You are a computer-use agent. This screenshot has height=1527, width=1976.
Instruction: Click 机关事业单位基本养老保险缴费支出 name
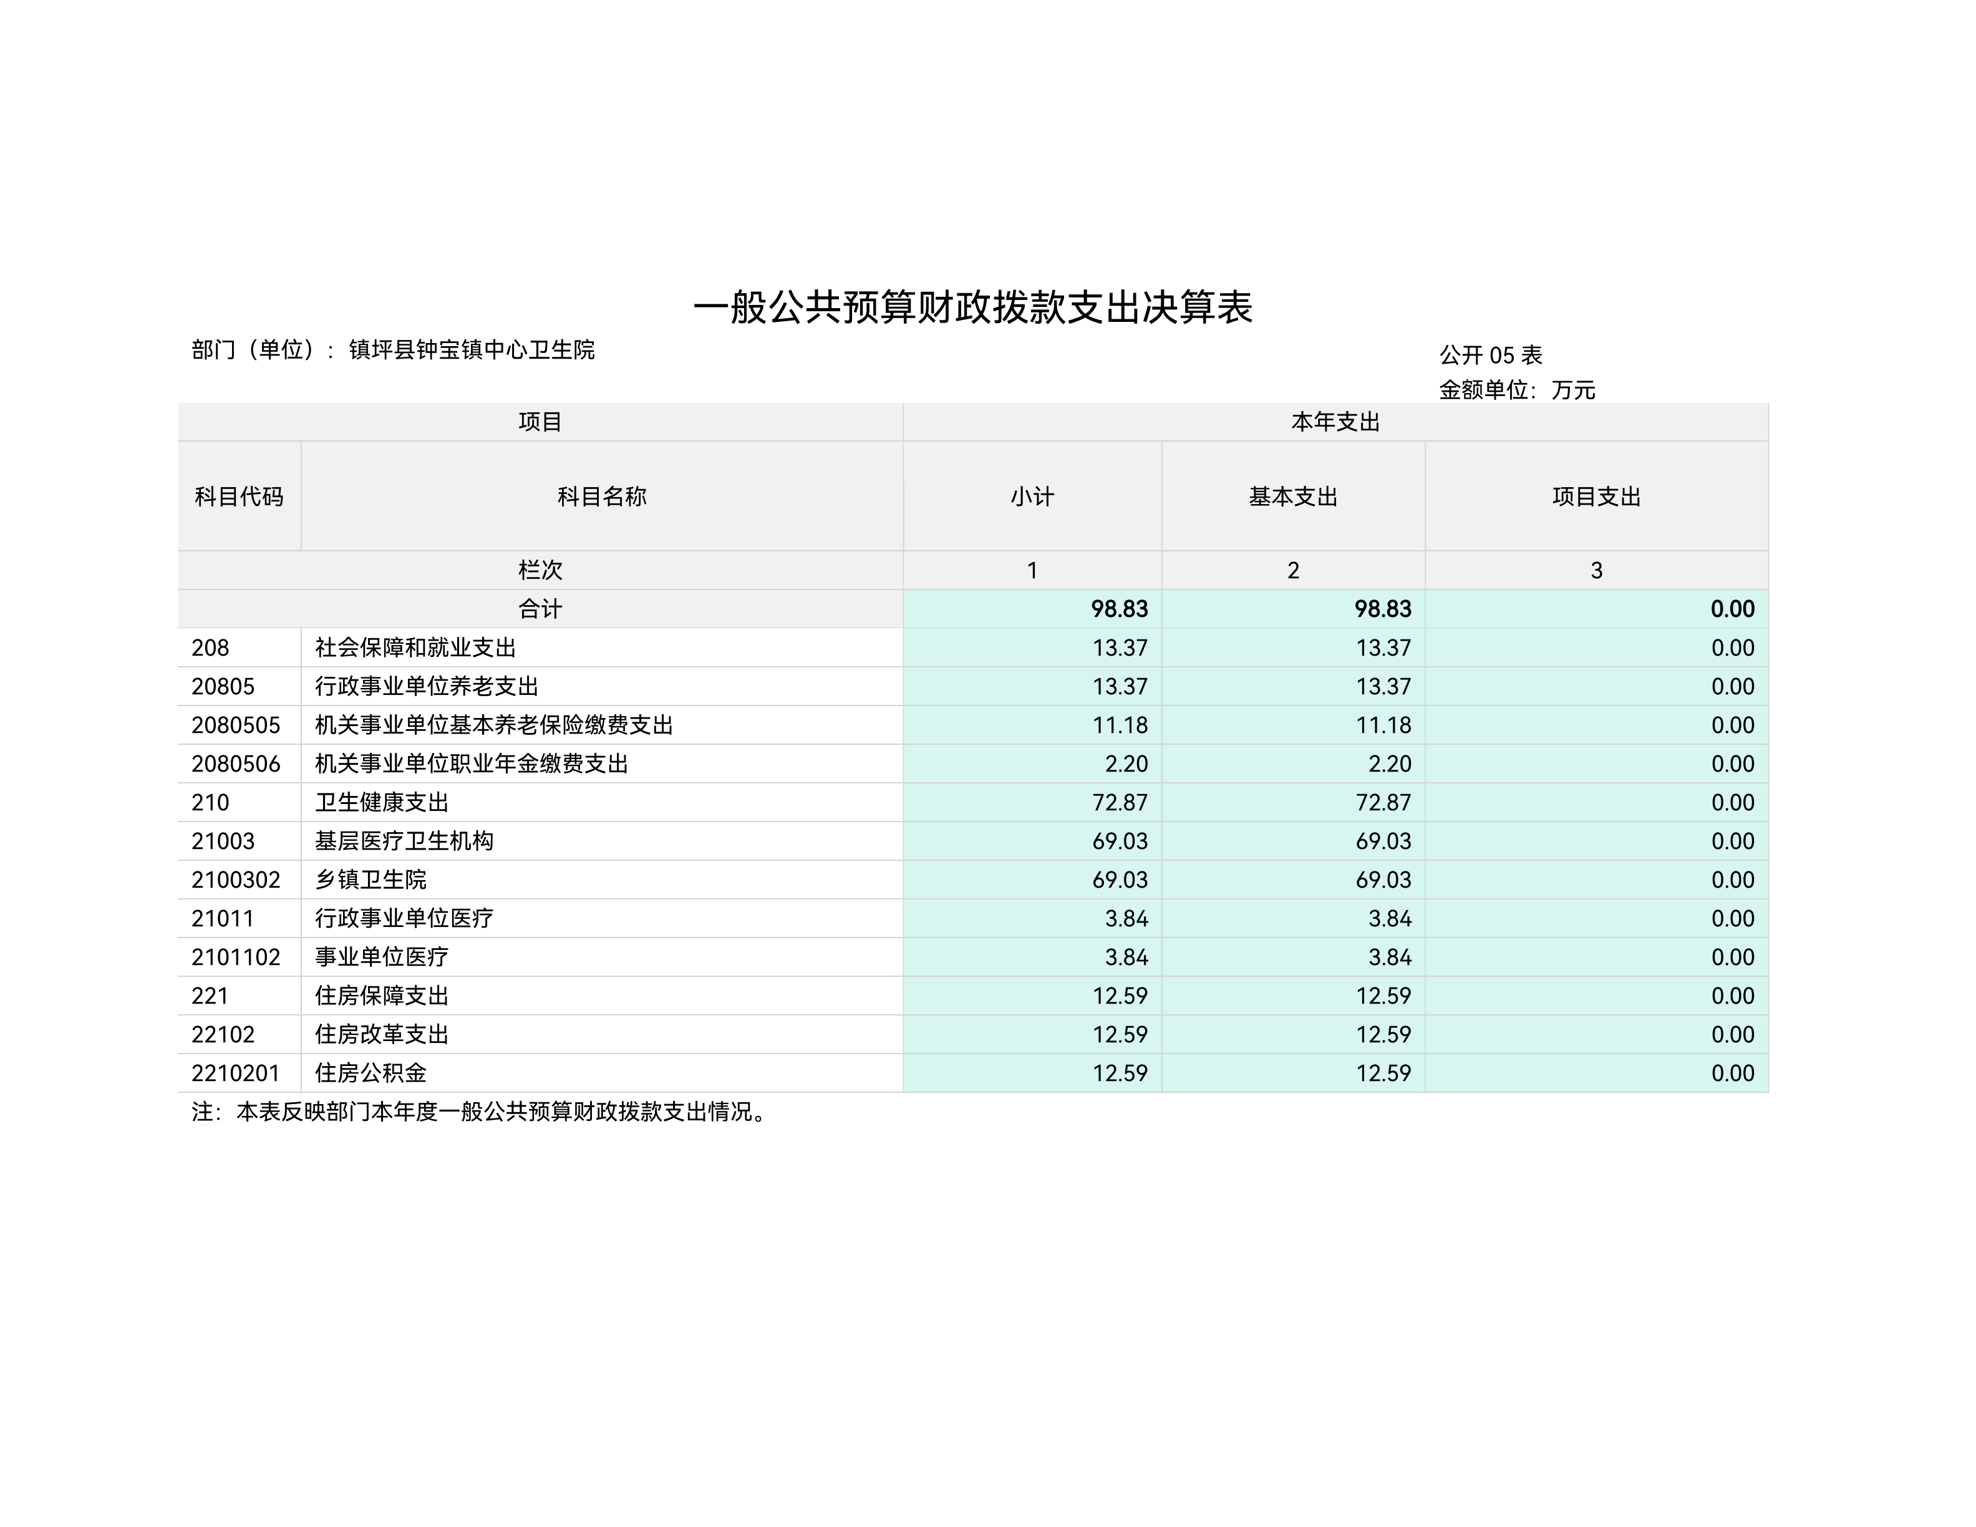tap(494, 725)
